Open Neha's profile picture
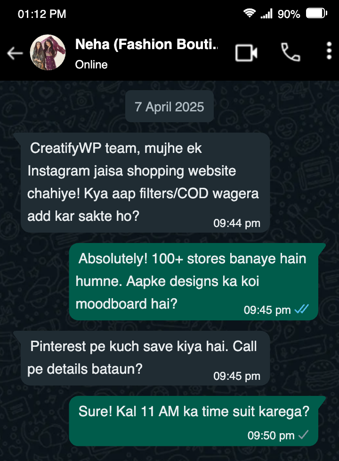This screenshot has height=461, width=339. 48,52
